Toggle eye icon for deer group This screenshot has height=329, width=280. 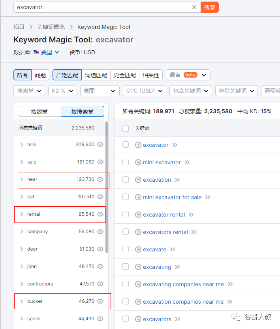coord(100,249)
